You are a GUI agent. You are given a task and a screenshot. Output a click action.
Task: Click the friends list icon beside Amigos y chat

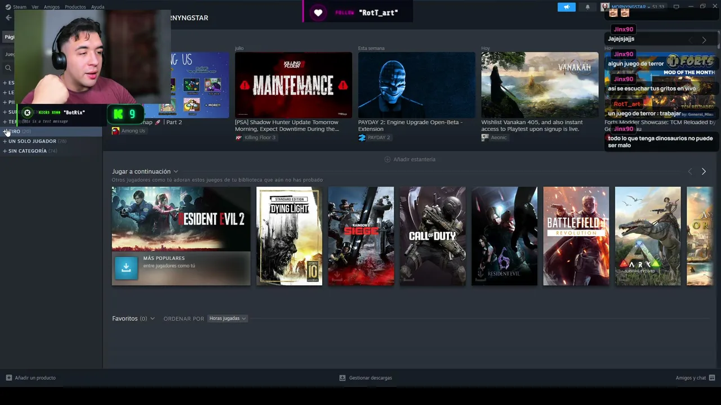click(x=712, y=378)
